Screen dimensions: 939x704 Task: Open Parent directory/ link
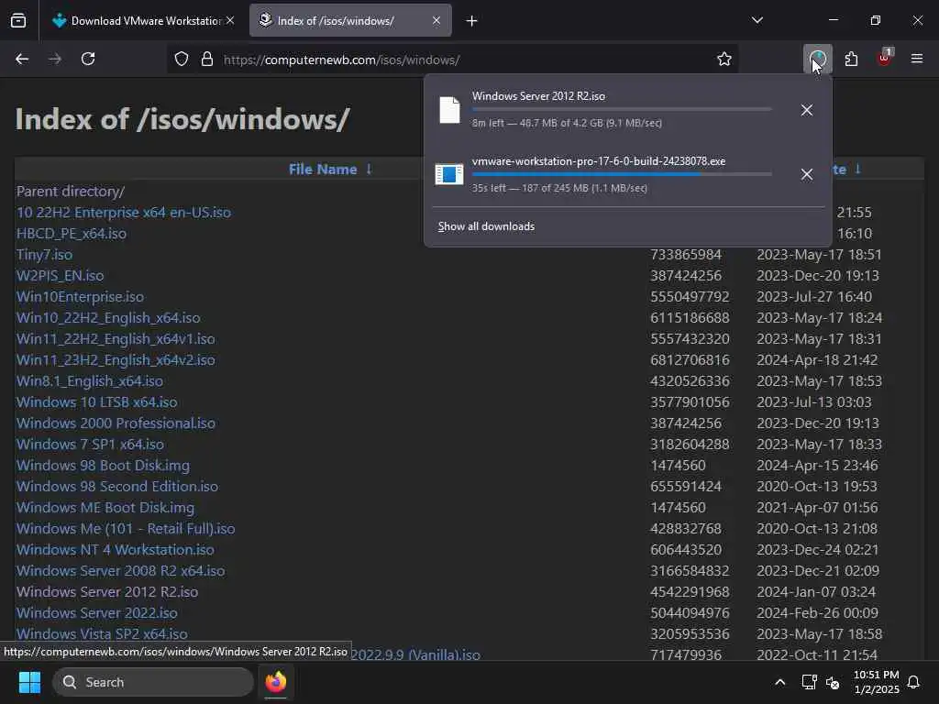[x=71, y=191]
